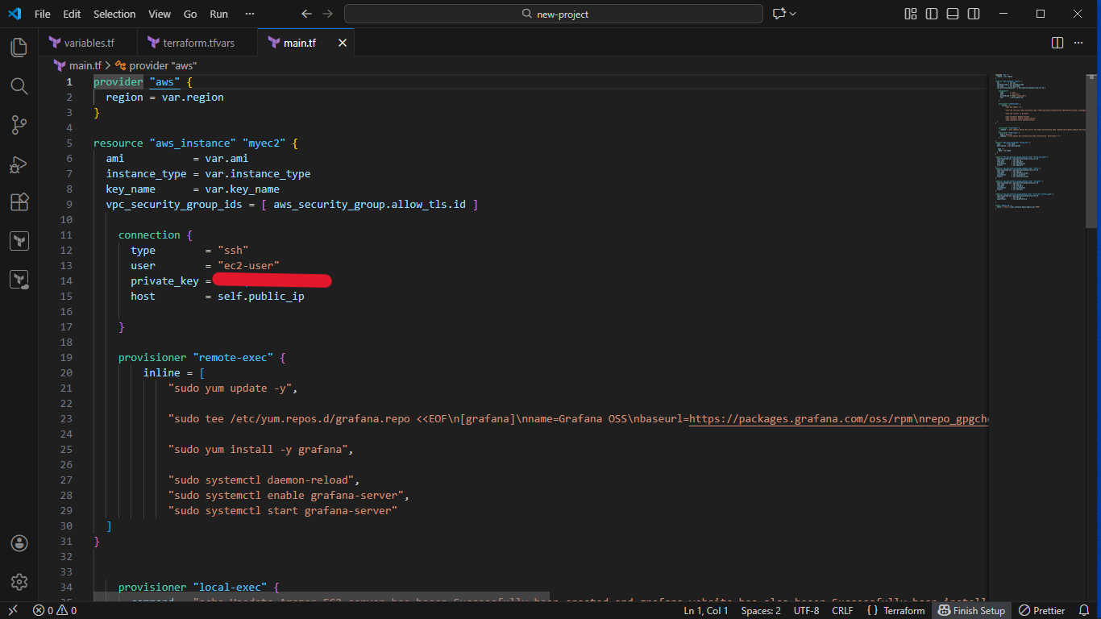
Task: Open the provider "aws" breadcrumb dropdown
Action: click(156, 65)
